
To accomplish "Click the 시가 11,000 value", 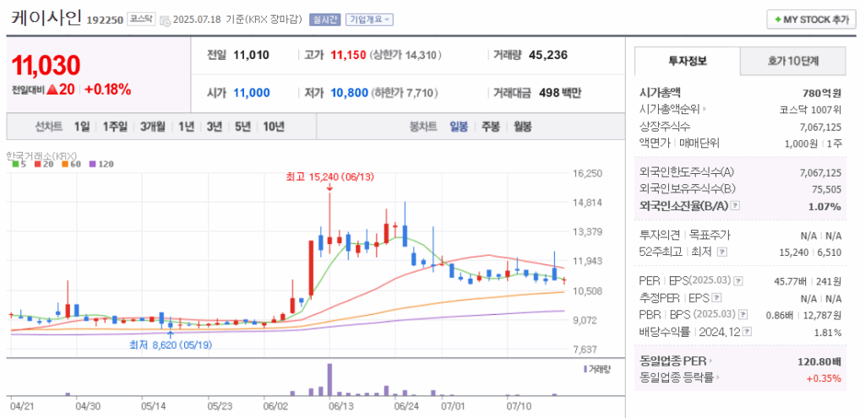I will point(252,93).
